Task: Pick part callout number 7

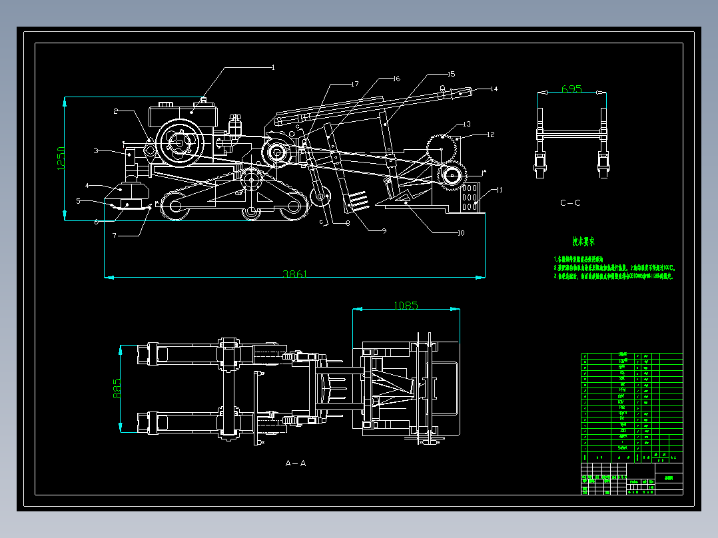Action: pyautogui.click(x=115, y=235)
